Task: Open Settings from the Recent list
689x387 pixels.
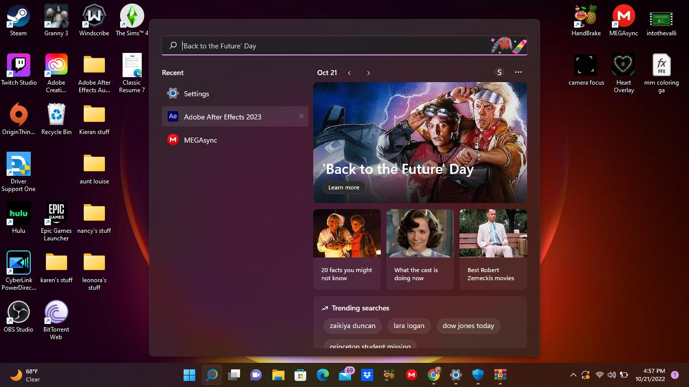Action: [196, 94]
